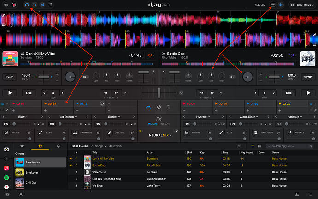Click the drums icon on left deck

pos(6,133)
